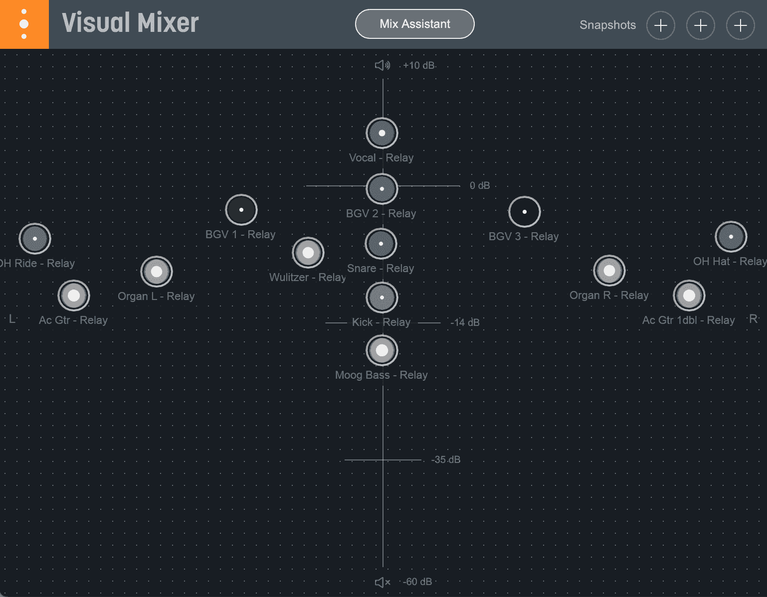Click the Moog Bass - Relay text label
This screenshot has width=767, height=597.
pyautogui.click(x=381, y=375)
